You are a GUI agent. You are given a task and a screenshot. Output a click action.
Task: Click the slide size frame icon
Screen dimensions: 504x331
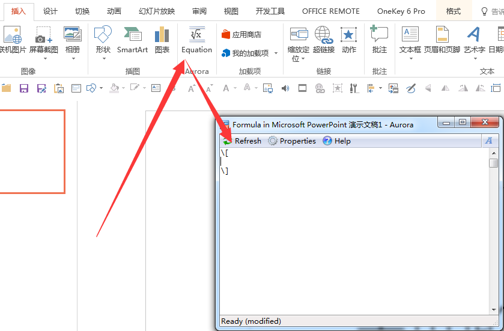pyautogui.click(x=496, y=88)
